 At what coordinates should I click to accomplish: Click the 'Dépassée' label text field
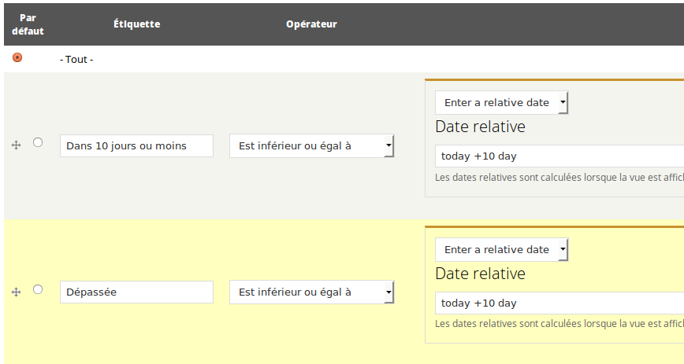[136, 292]
